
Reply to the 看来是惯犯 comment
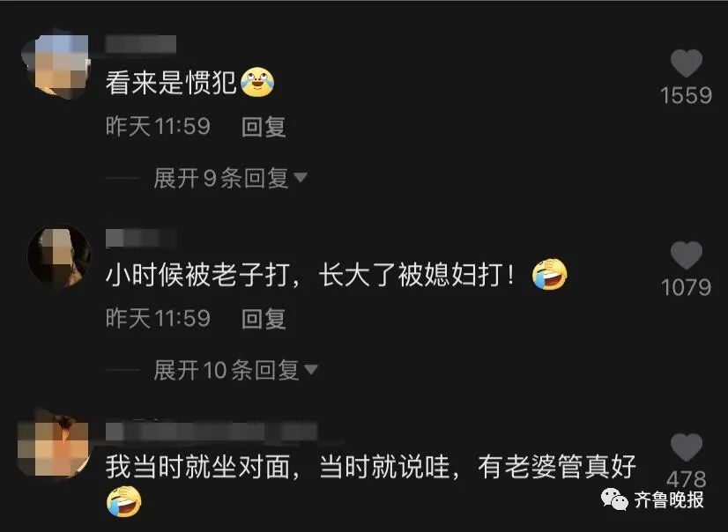(264, 127)
